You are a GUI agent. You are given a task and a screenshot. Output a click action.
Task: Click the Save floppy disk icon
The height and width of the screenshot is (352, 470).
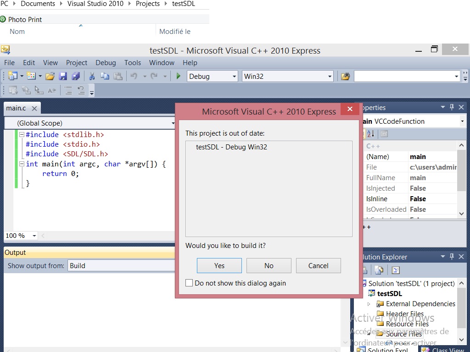coord(62,77)
